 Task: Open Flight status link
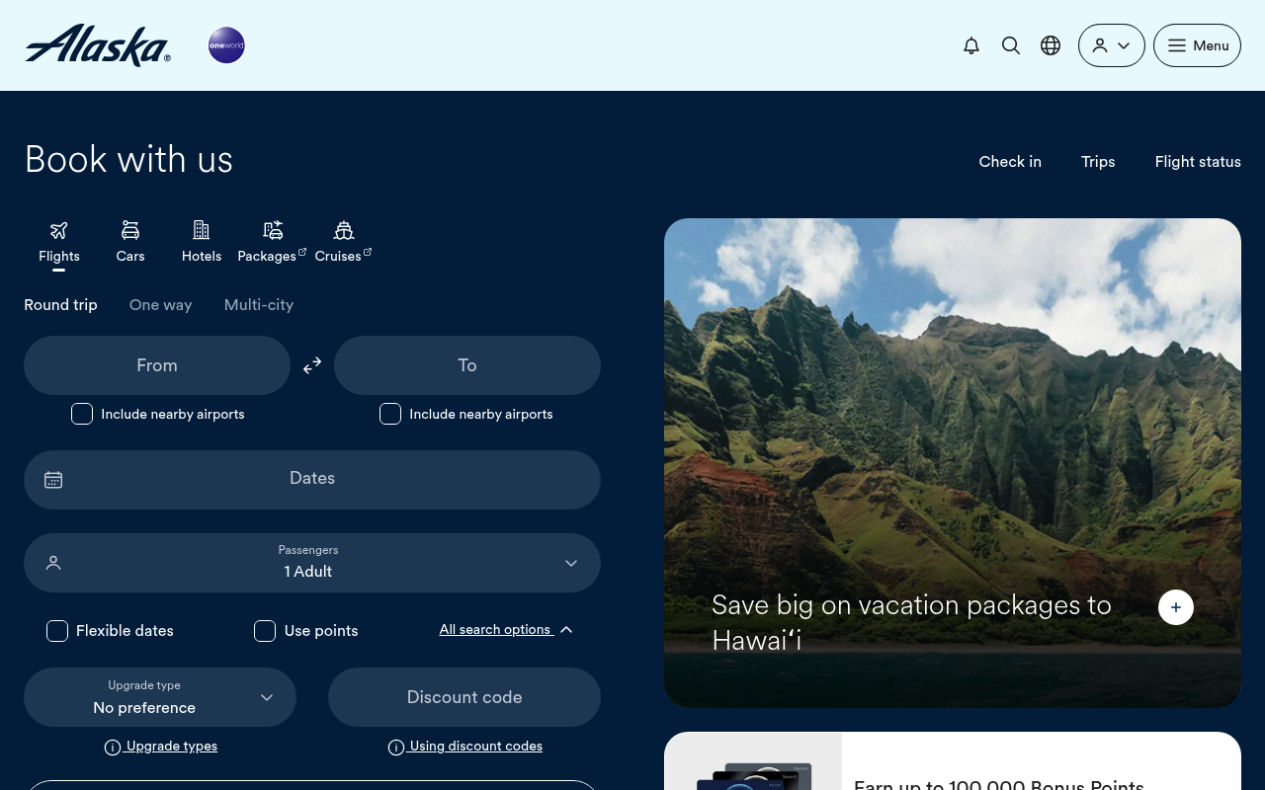point(1198,162)
